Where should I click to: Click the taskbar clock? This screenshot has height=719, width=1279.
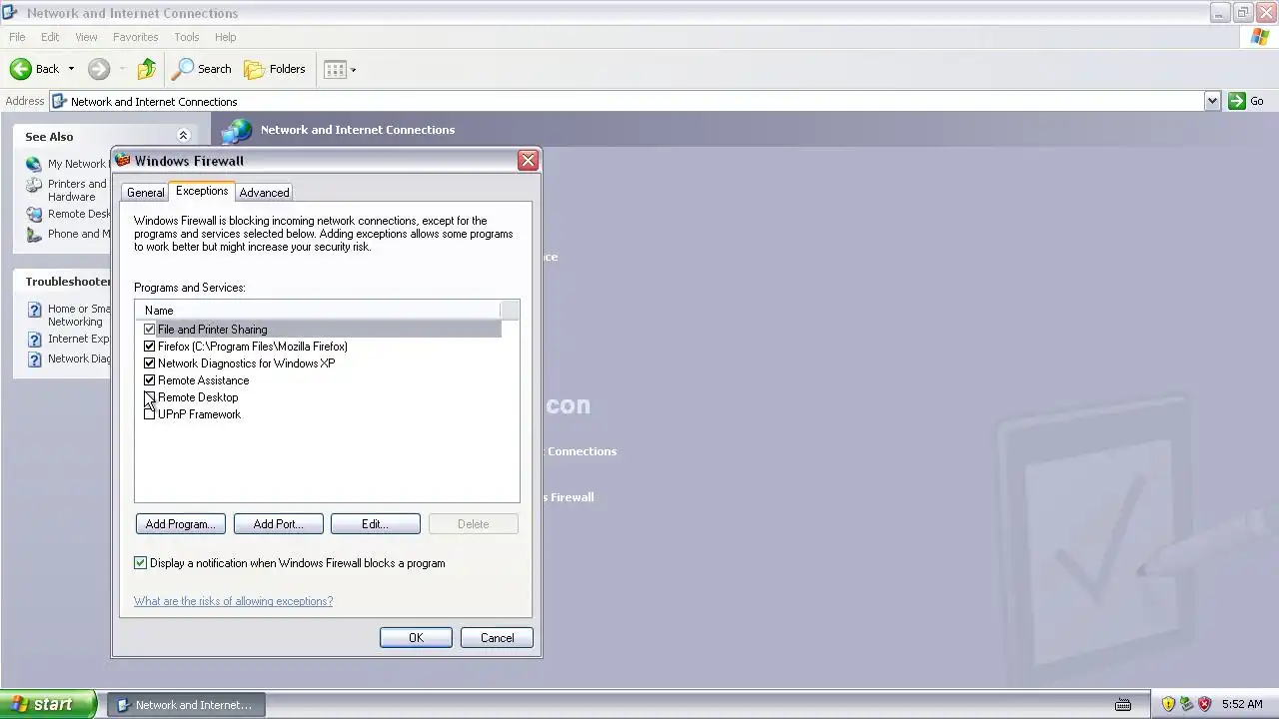[x=1242, y=704]
